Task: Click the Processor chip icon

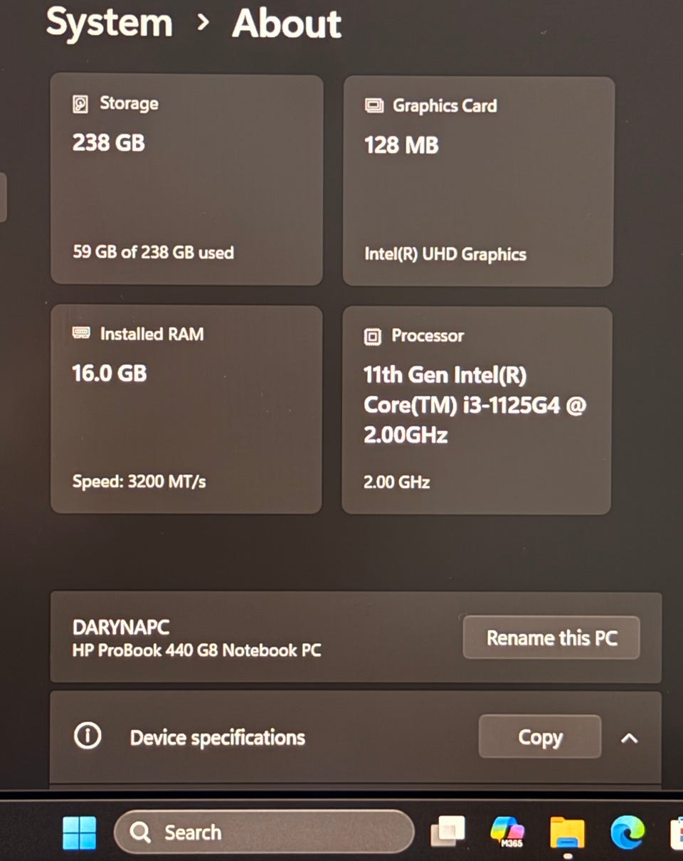Action: tap(372, 337)
